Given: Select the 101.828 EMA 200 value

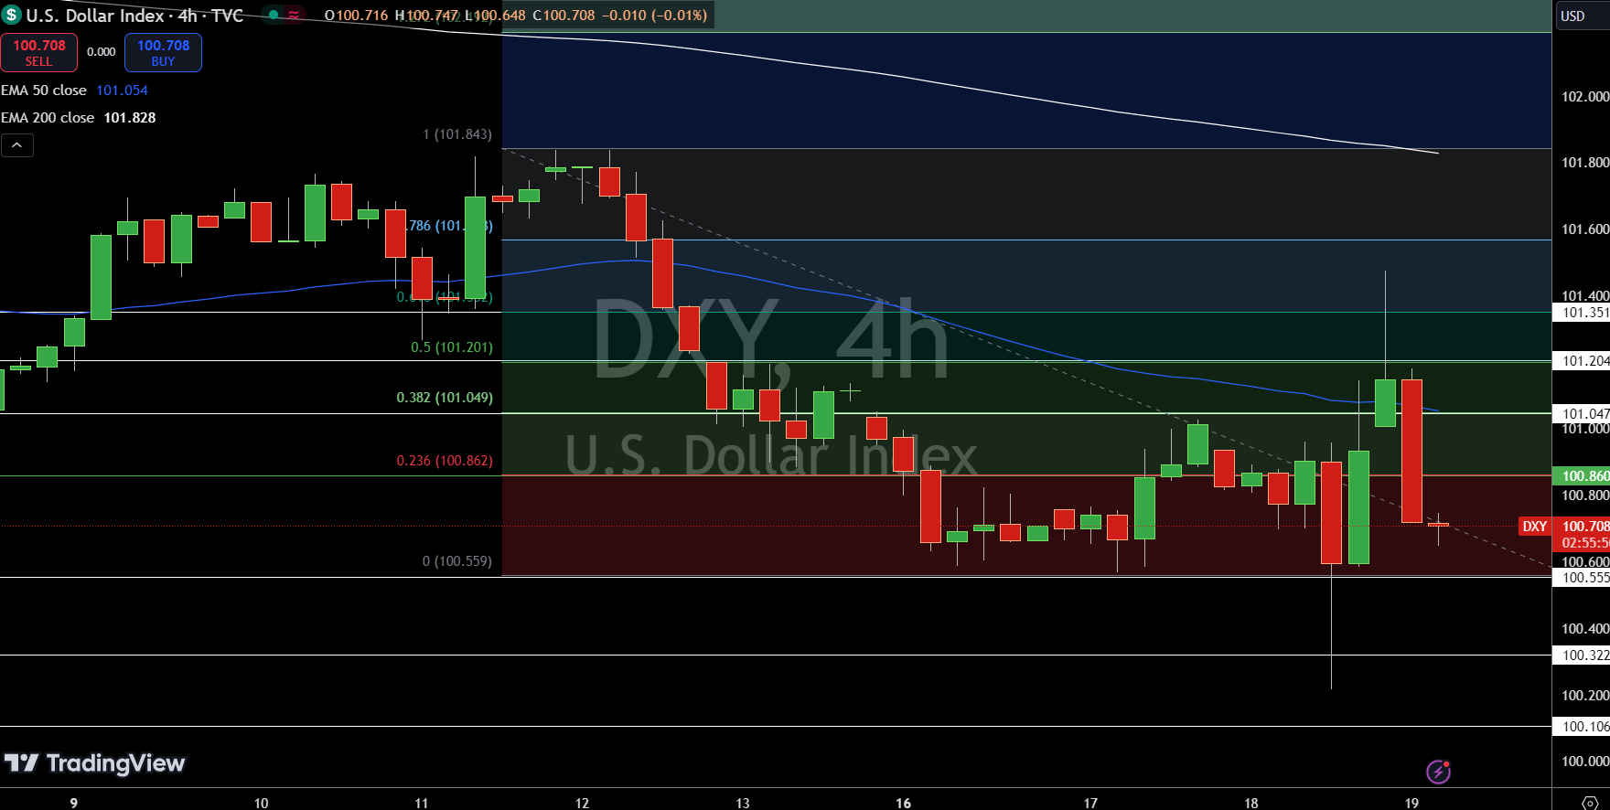Looking at the screenshot, I should [130, 118].
